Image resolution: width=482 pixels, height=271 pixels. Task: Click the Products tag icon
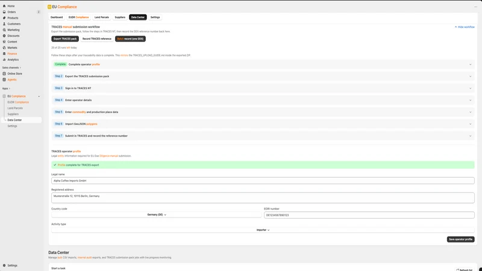(x=4, y=18)
